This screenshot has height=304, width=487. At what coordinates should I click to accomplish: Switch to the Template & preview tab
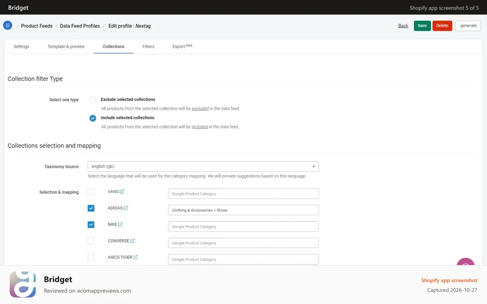[x=66, y=47]
